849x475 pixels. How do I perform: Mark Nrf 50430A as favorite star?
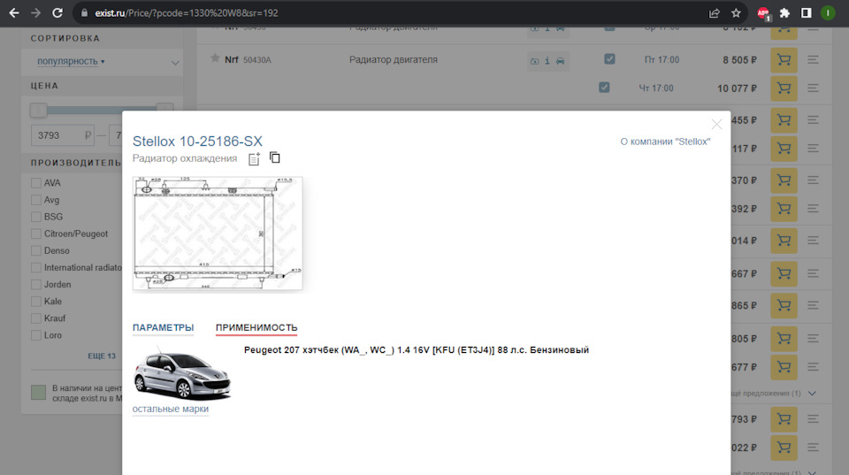[215, 58]
